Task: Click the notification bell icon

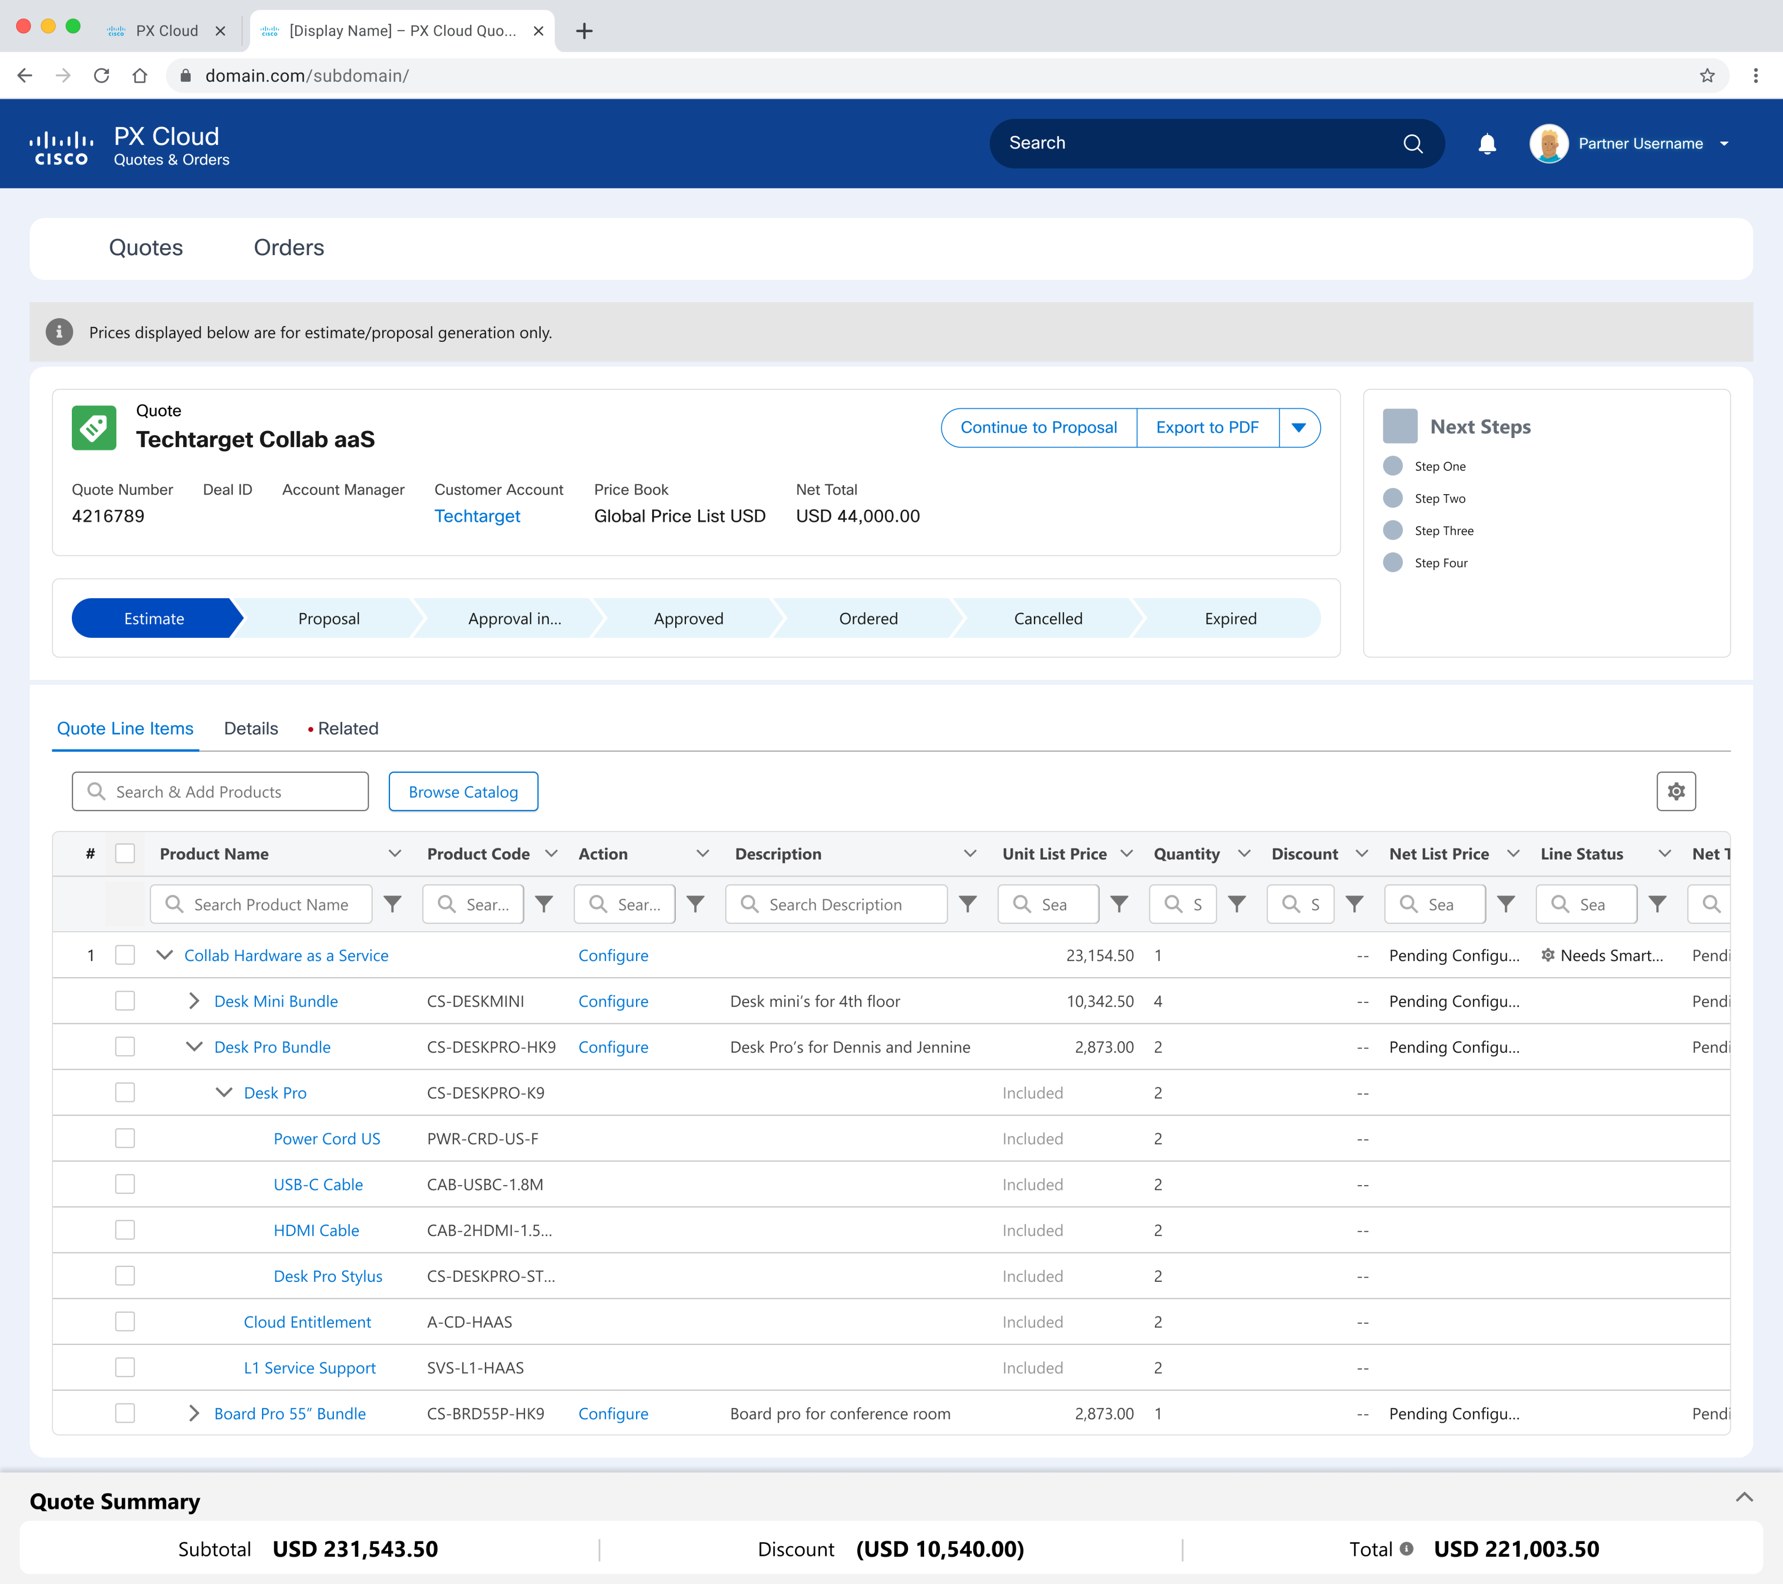Action: coord(1487,144)
